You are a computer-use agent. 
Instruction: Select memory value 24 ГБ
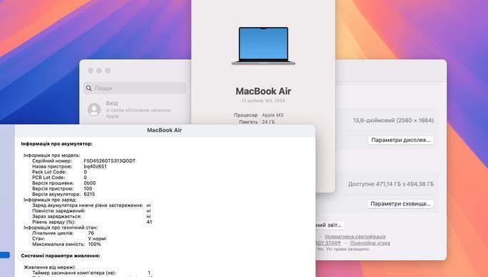(269, 122)
